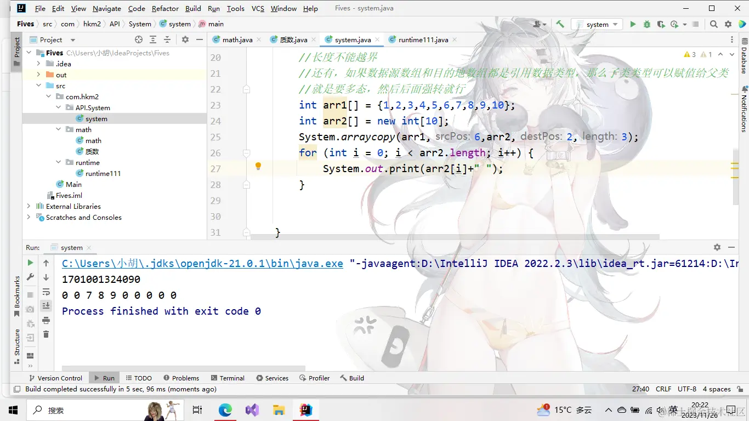Clear the console with the trash icon
This screenshot has width=749, height=421.
[x=46, y=334]
